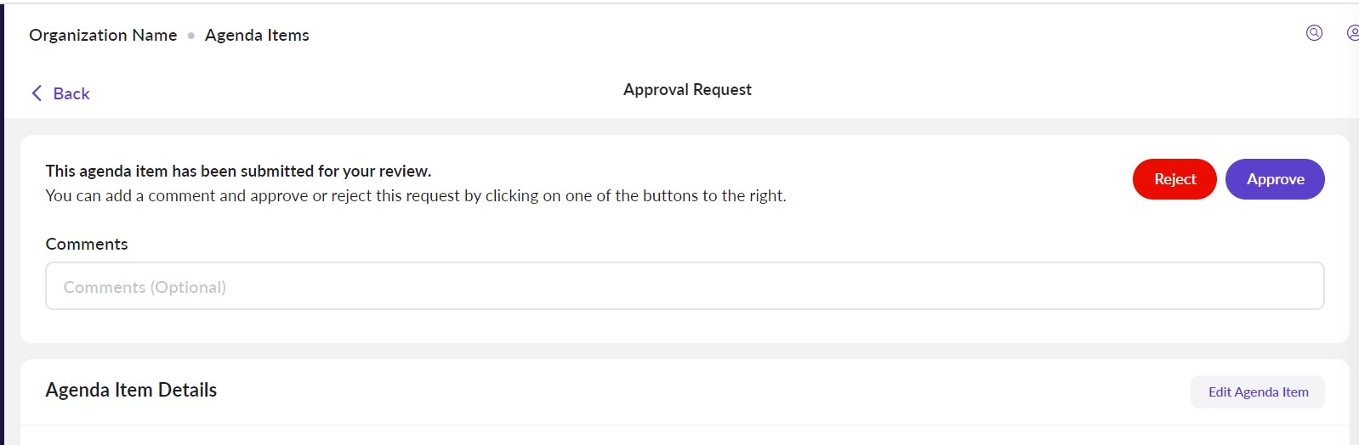Click the Comments field label
The image size is (1359, 445).
click(87, 244)
